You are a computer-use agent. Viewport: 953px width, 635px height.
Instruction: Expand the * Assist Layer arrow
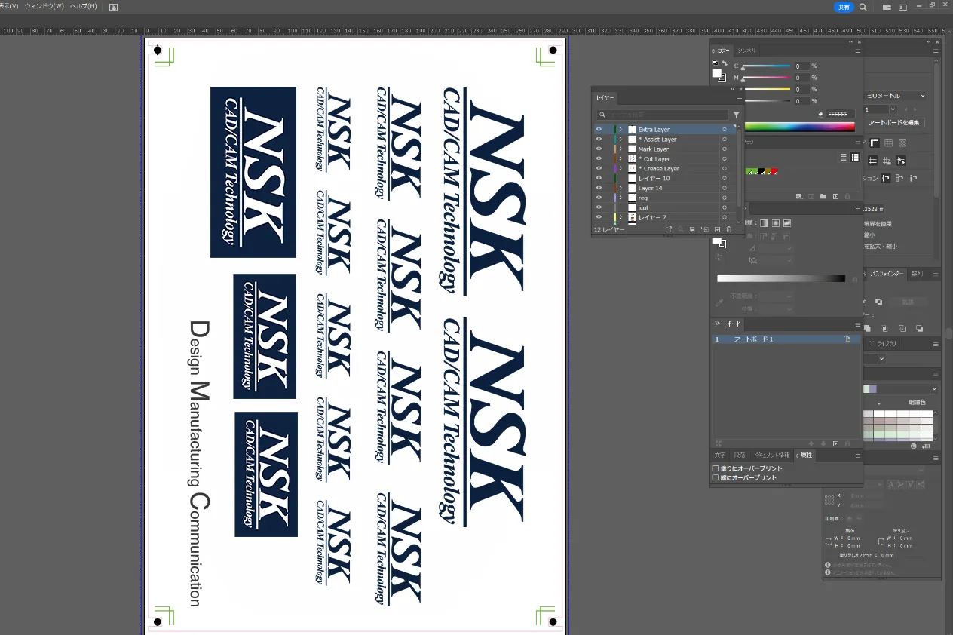(621, 139)
